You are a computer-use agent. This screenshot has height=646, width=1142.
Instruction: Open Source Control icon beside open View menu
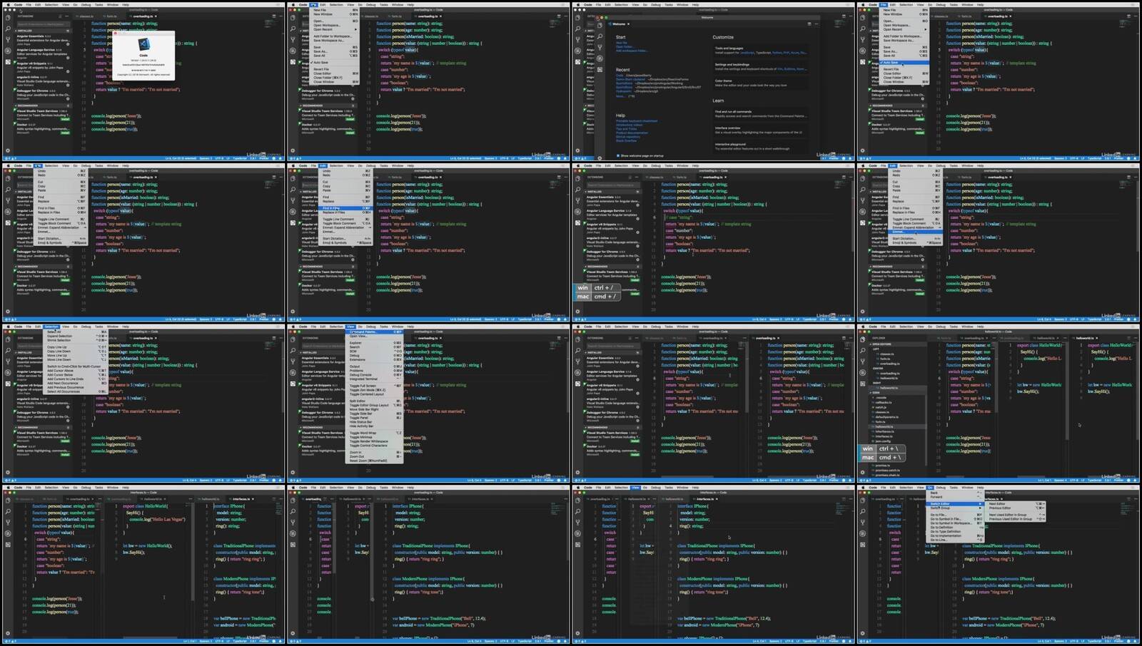[x=293, y=362]
